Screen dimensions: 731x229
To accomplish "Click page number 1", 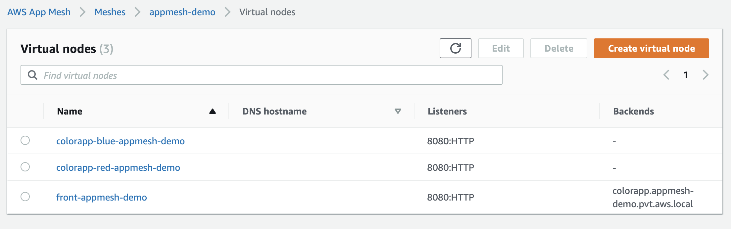I will tap(686, 75).
